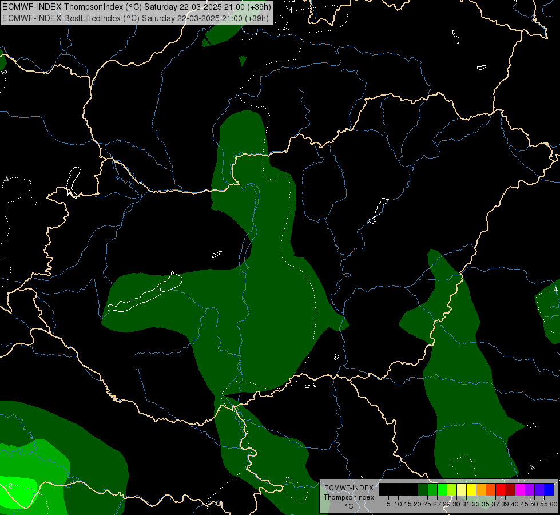
Task: Select the purple 45–50 legend swatch
Action: click(x=530, y=489)
